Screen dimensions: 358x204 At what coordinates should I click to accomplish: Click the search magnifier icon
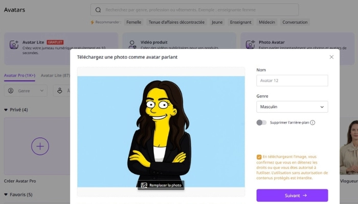click(98, 10)
